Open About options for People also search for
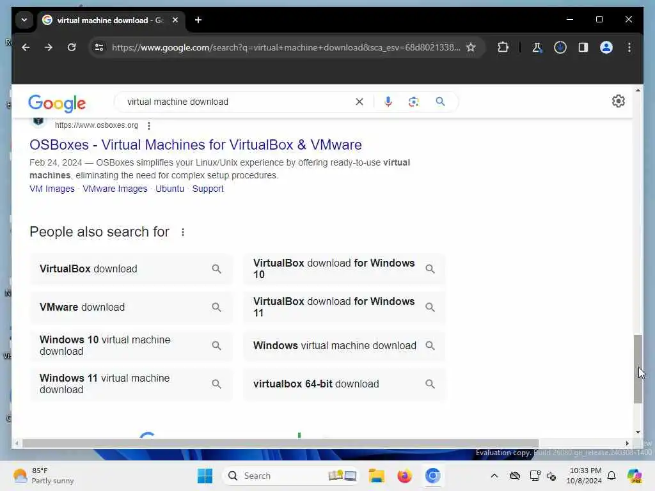The image size is (655, 491). (182, 232)
